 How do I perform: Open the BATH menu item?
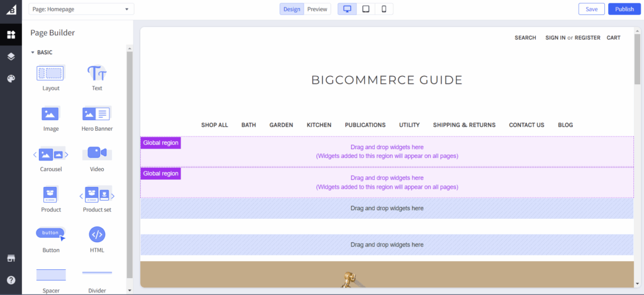(x=248, y=125)
